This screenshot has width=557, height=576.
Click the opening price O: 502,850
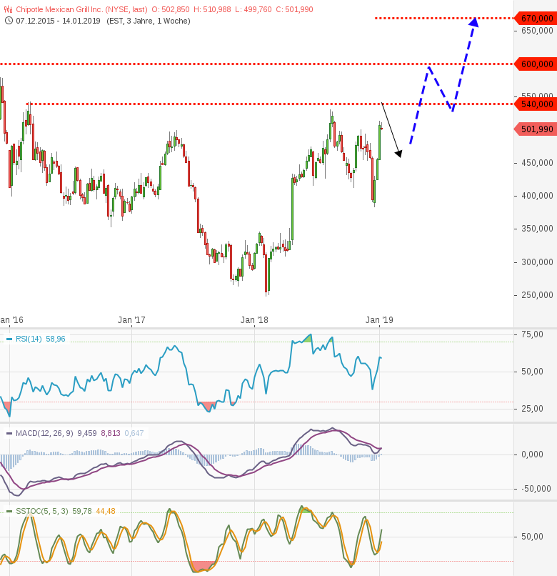pyautogui.click(x=171, y=9)
